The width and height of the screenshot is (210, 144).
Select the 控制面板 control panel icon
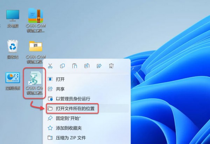point(13,81)
